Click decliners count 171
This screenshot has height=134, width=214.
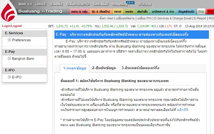click(169, 26)
